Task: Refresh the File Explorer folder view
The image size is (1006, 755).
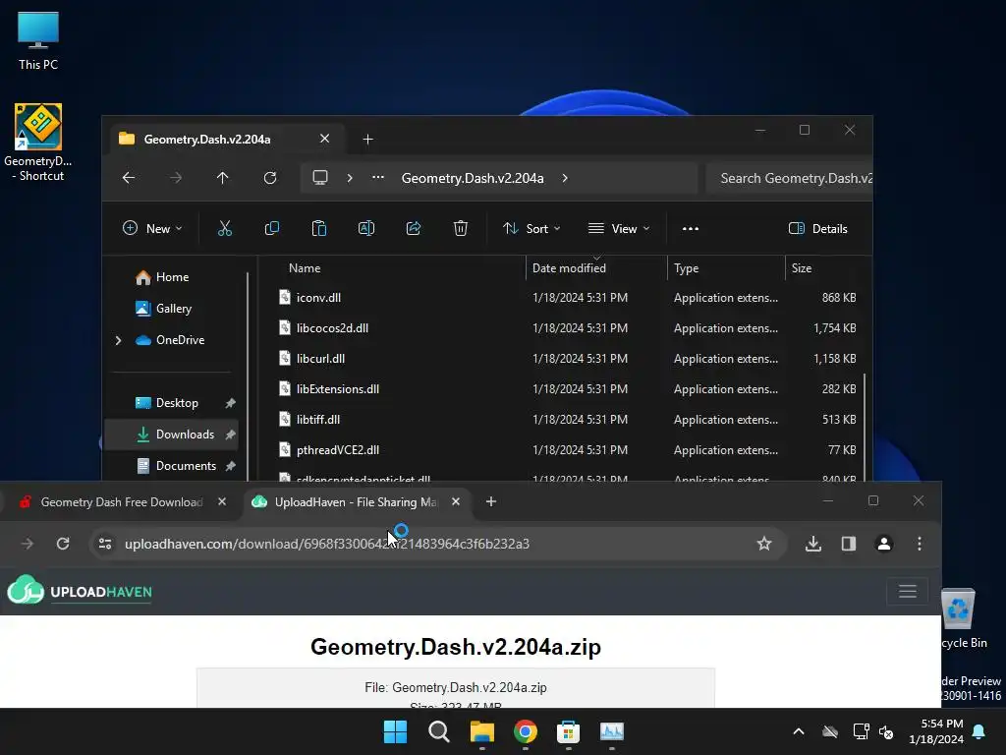Action: point(270,178)
